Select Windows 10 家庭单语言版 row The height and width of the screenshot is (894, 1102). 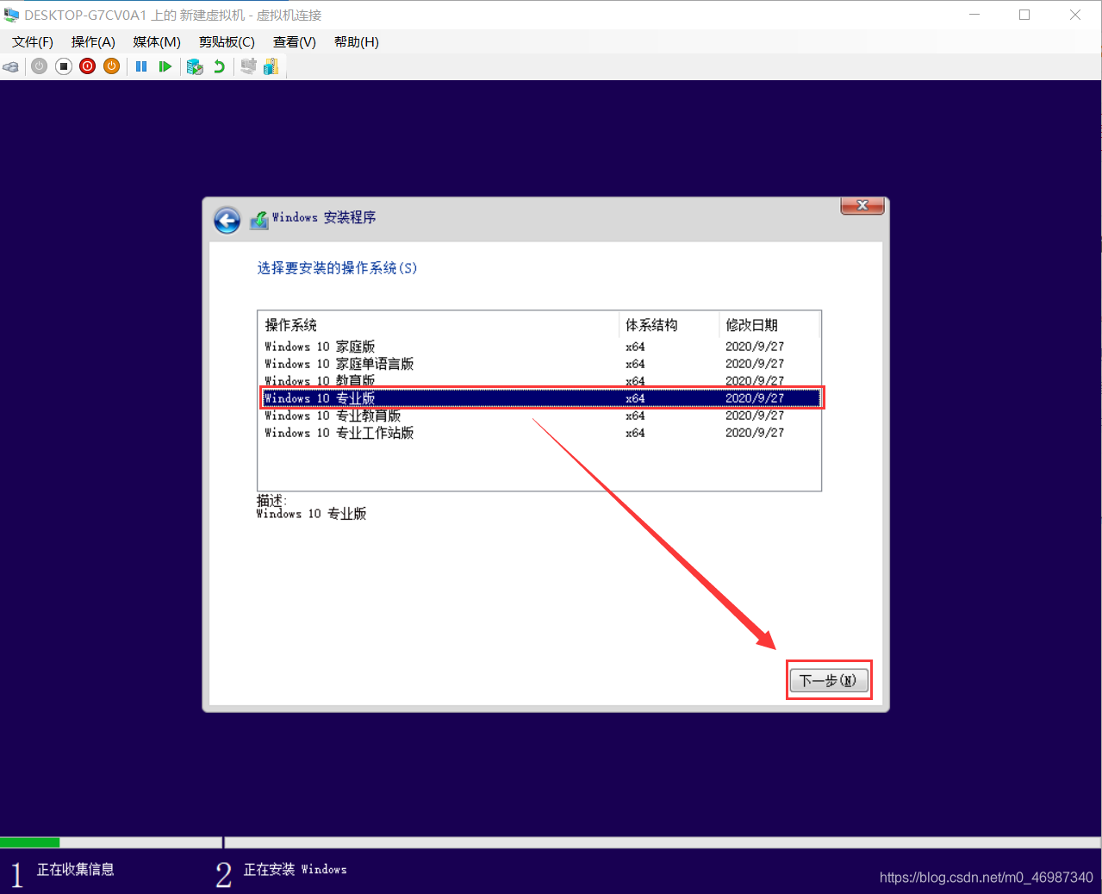[540, 364]
